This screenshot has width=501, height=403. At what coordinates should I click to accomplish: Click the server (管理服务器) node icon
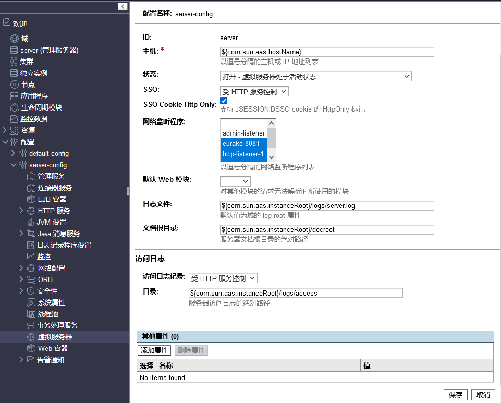[x=14, y=50]
